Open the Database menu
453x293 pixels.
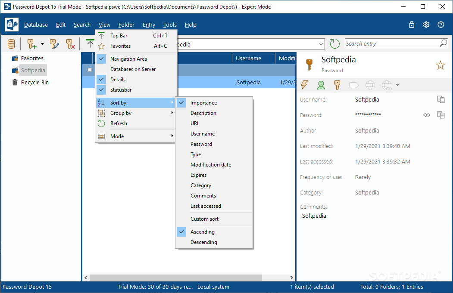36,25
